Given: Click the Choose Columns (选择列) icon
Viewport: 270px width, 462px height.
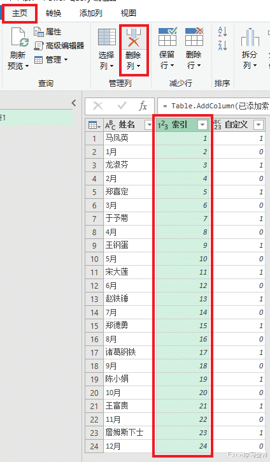Looking at the screenshot, I should (x=106, y=37).
